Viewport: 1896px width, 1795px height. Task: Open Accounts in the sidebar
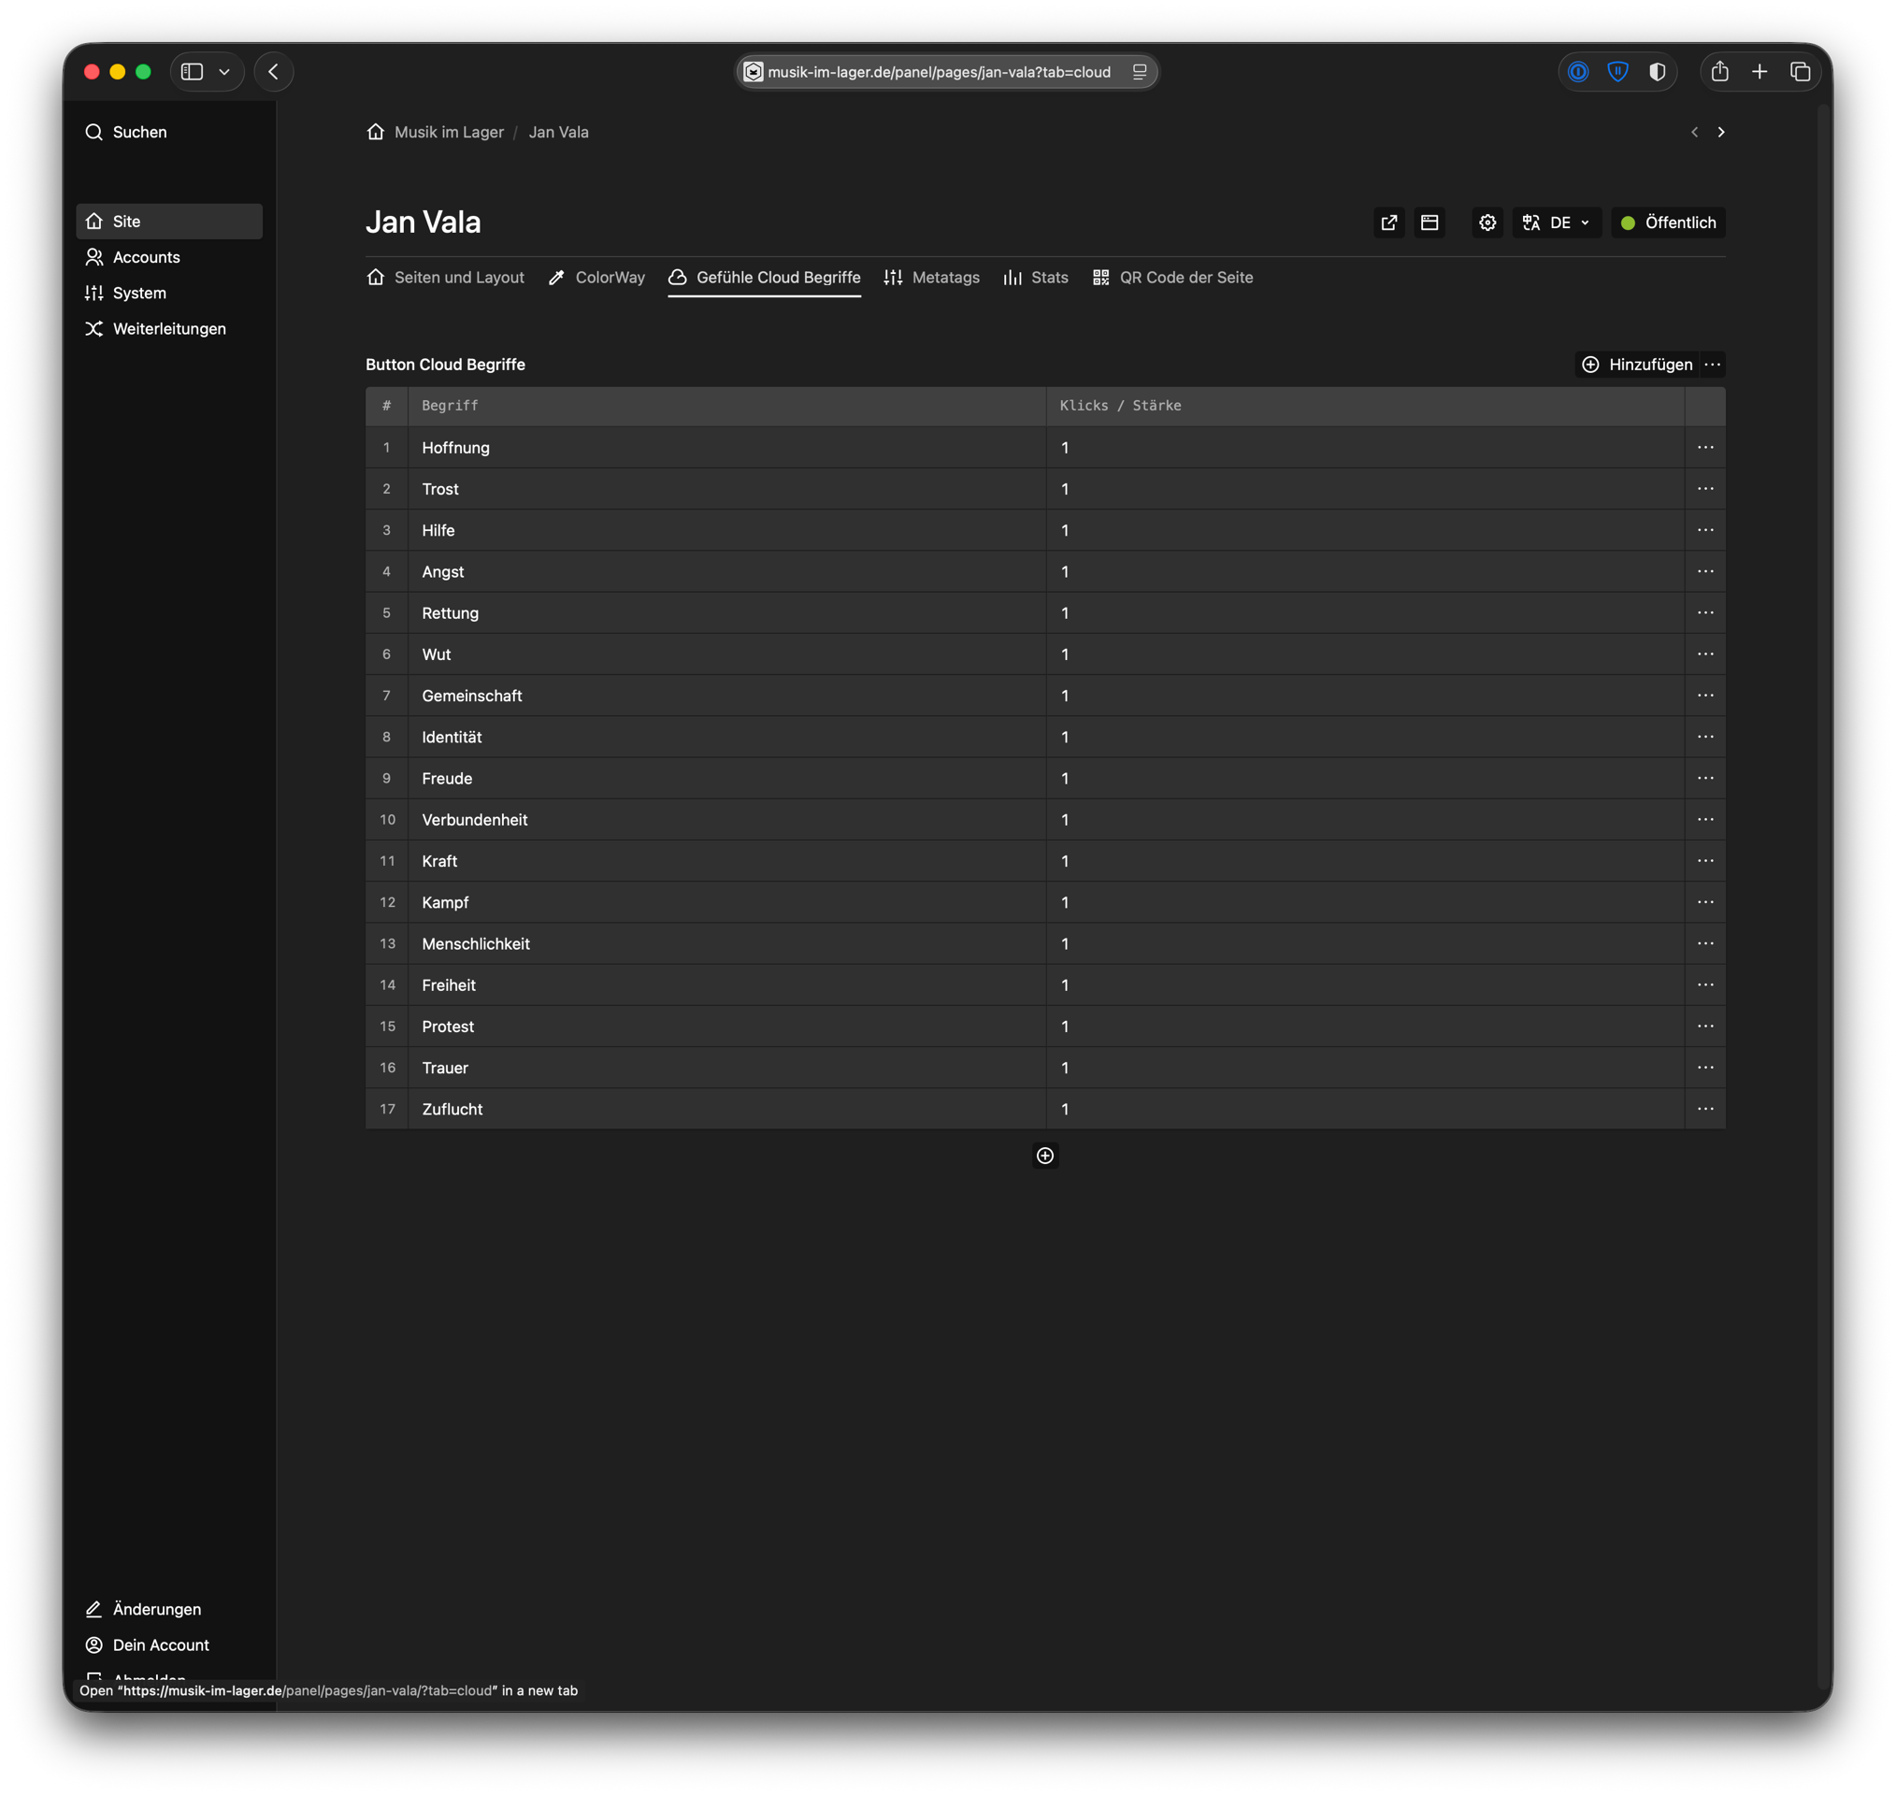[x=169, y=257]
